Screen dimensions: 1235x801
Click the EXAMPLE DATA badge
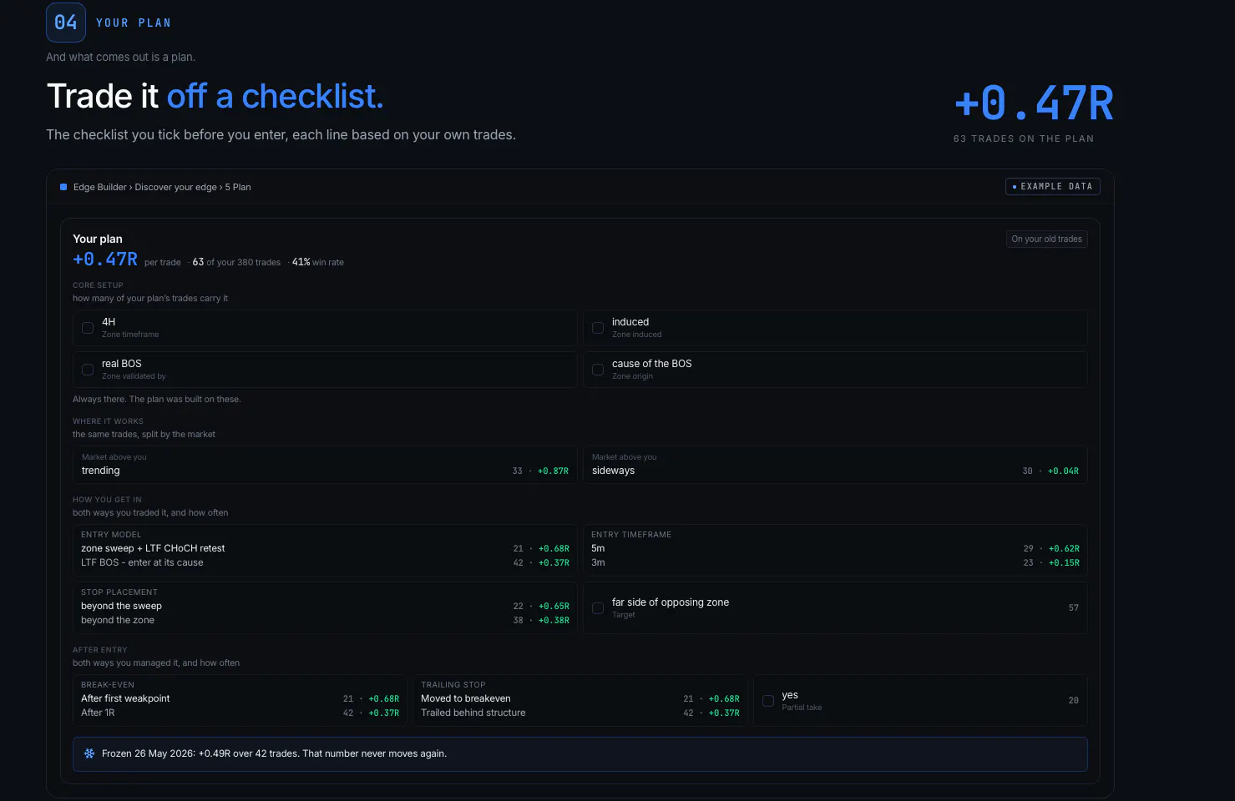[1052, 187]
